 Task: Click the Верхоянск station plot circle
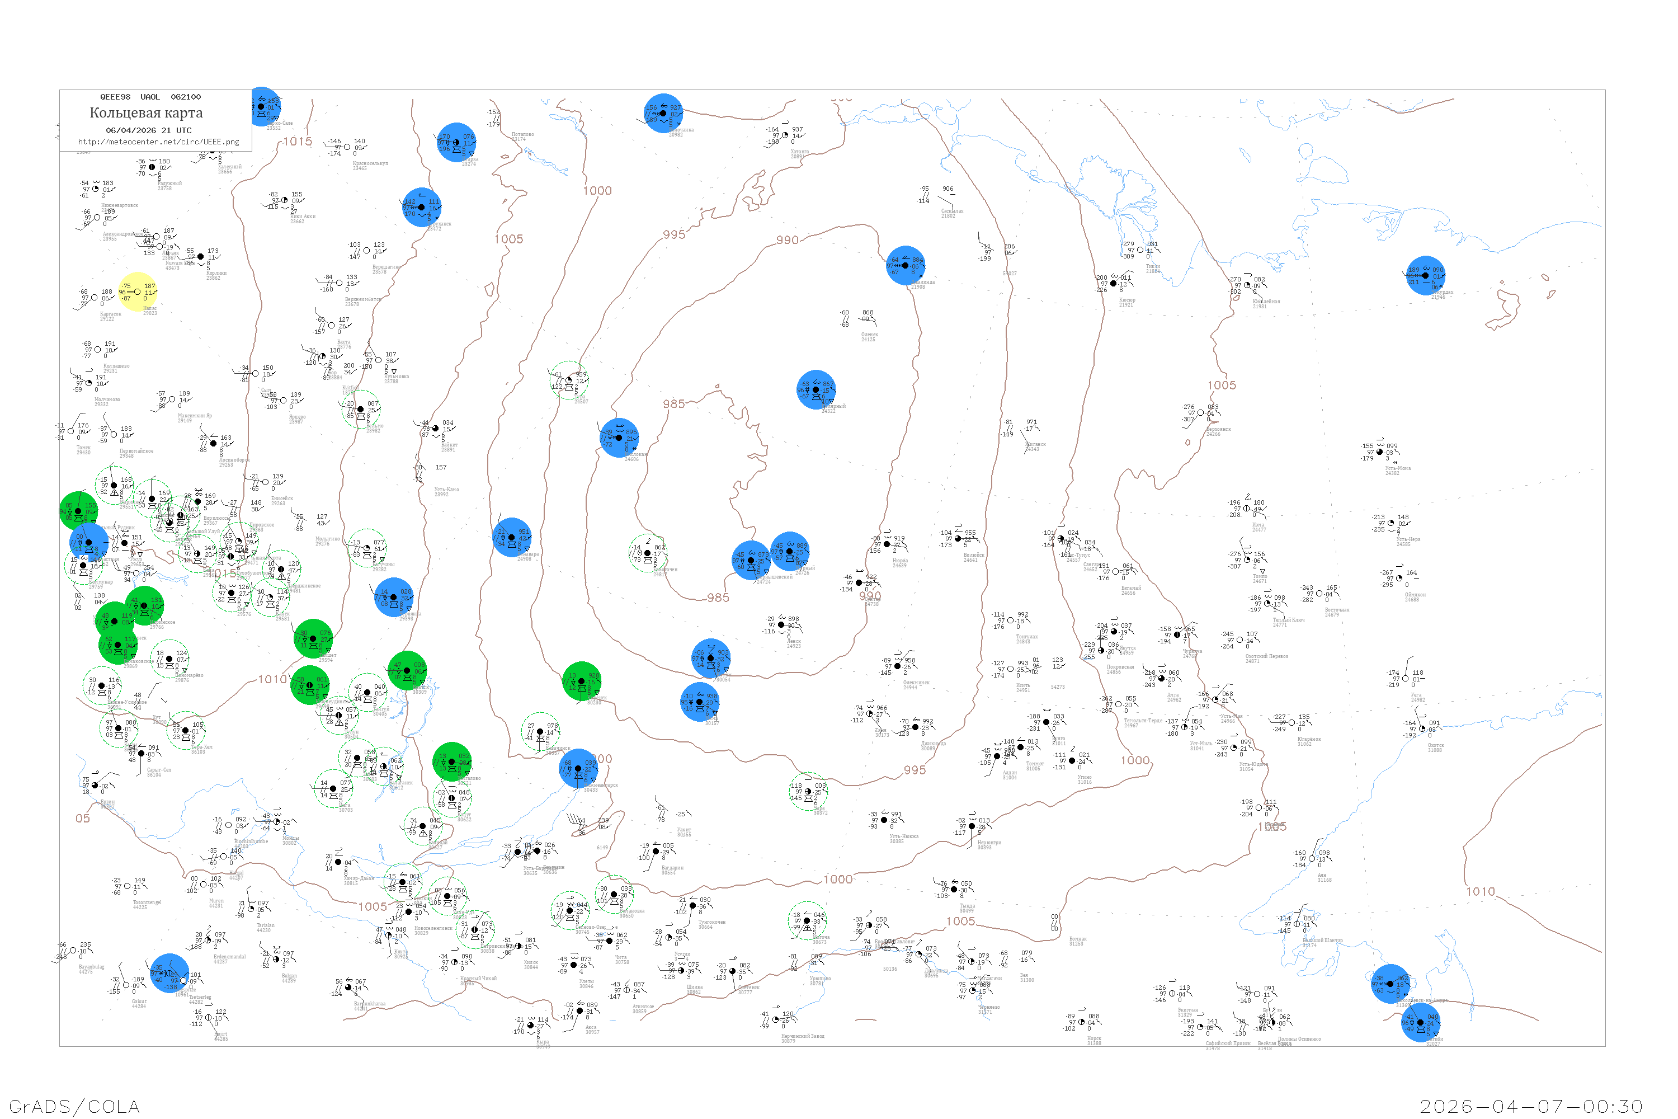click(x=1200, y=412)
